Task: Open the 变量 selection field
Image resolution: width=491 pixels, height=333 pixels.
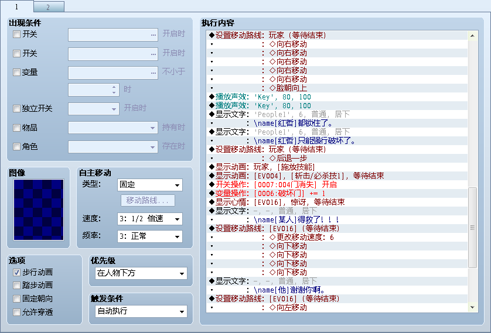Action: [113, 73]
